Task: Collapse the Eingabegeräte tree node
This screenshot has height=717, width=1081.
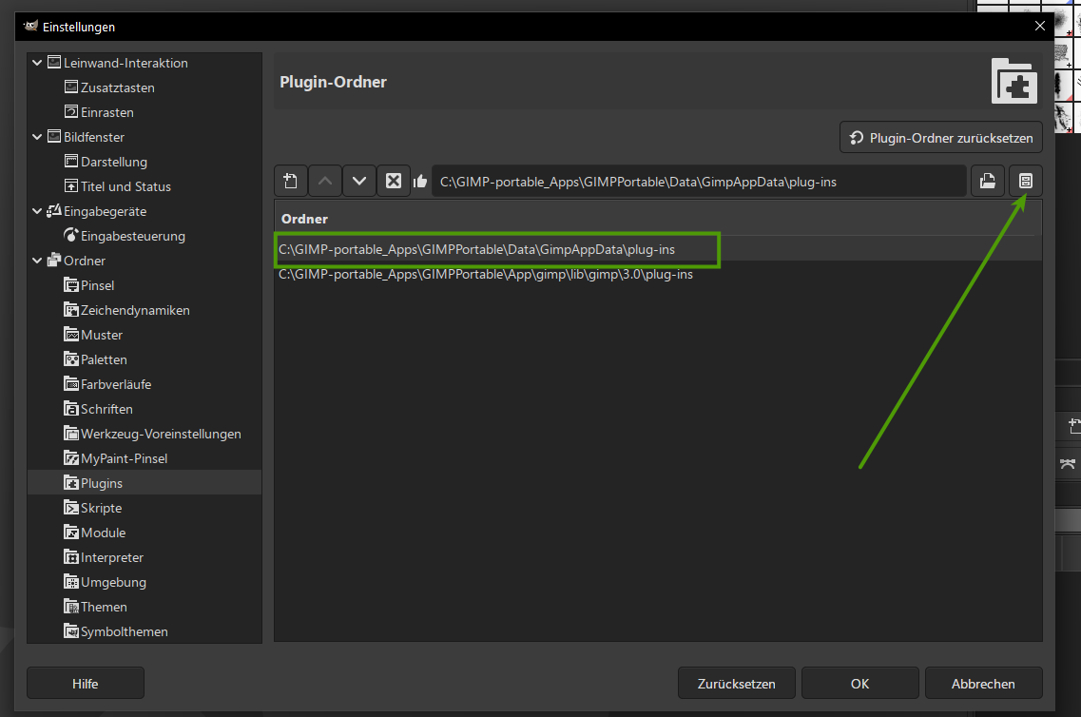Action: click(x=37, y=212)
